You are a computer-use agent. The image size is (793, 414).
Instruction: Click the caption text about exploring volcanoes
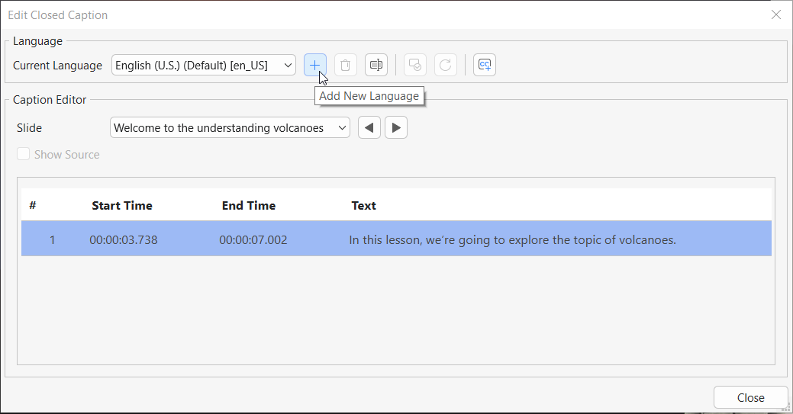point(512,240)
